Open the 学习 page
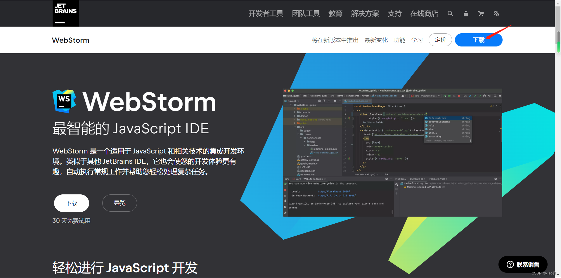Viewport: 561px width, 278px height. (417, 40)
